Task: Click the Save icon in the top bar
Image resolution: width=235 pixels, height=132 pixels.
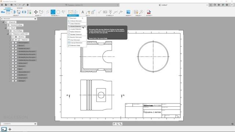Action: [x=11, y=5]
